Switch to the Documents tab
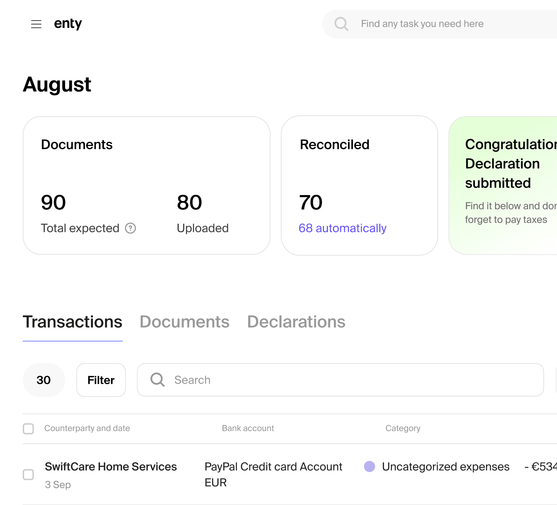Viewport: 557px width, 505px height. (x=184, y=322)
